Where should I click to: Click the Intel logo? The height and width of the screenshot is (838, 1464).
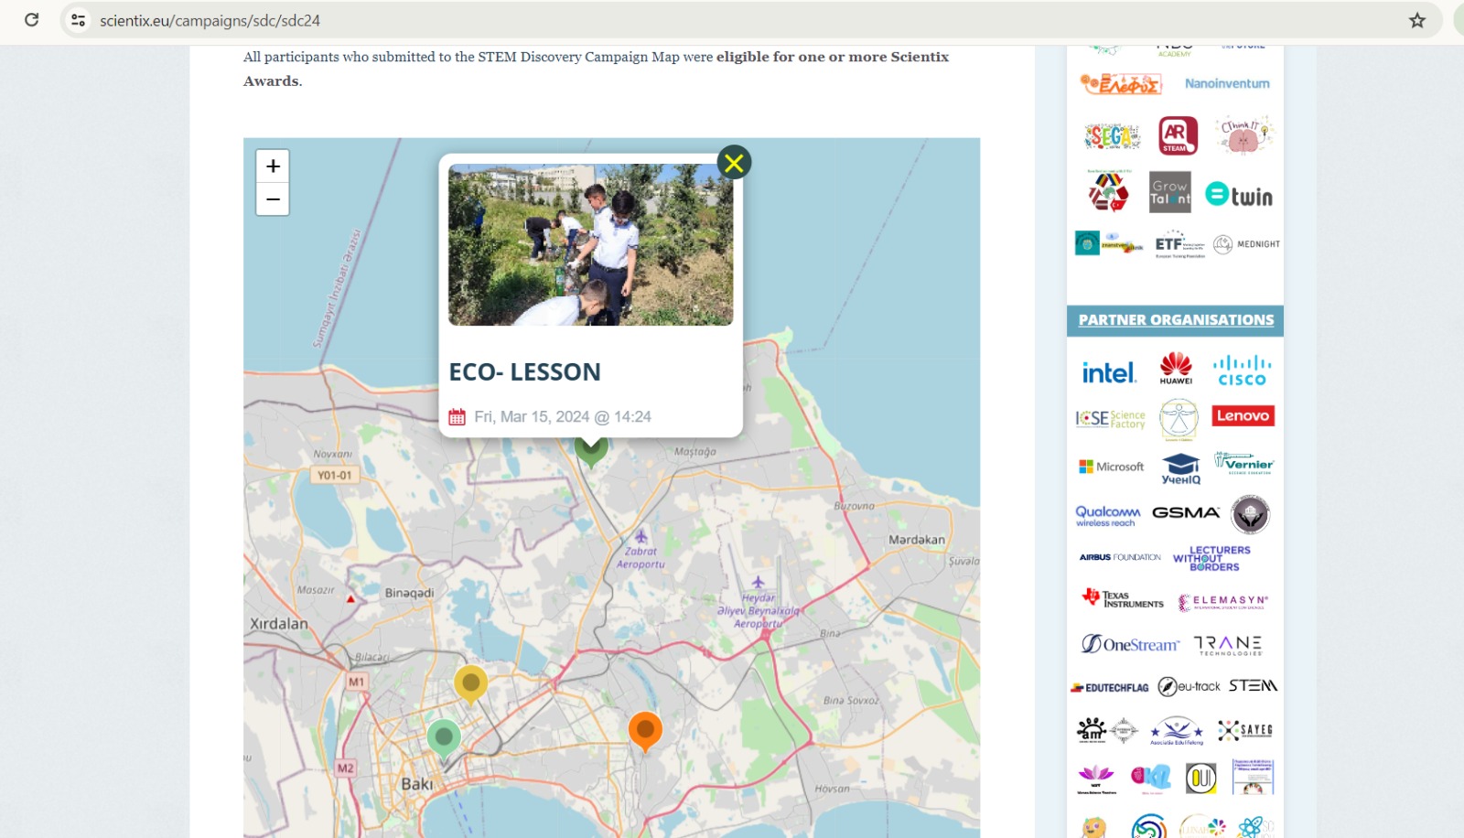point(1109,372)
